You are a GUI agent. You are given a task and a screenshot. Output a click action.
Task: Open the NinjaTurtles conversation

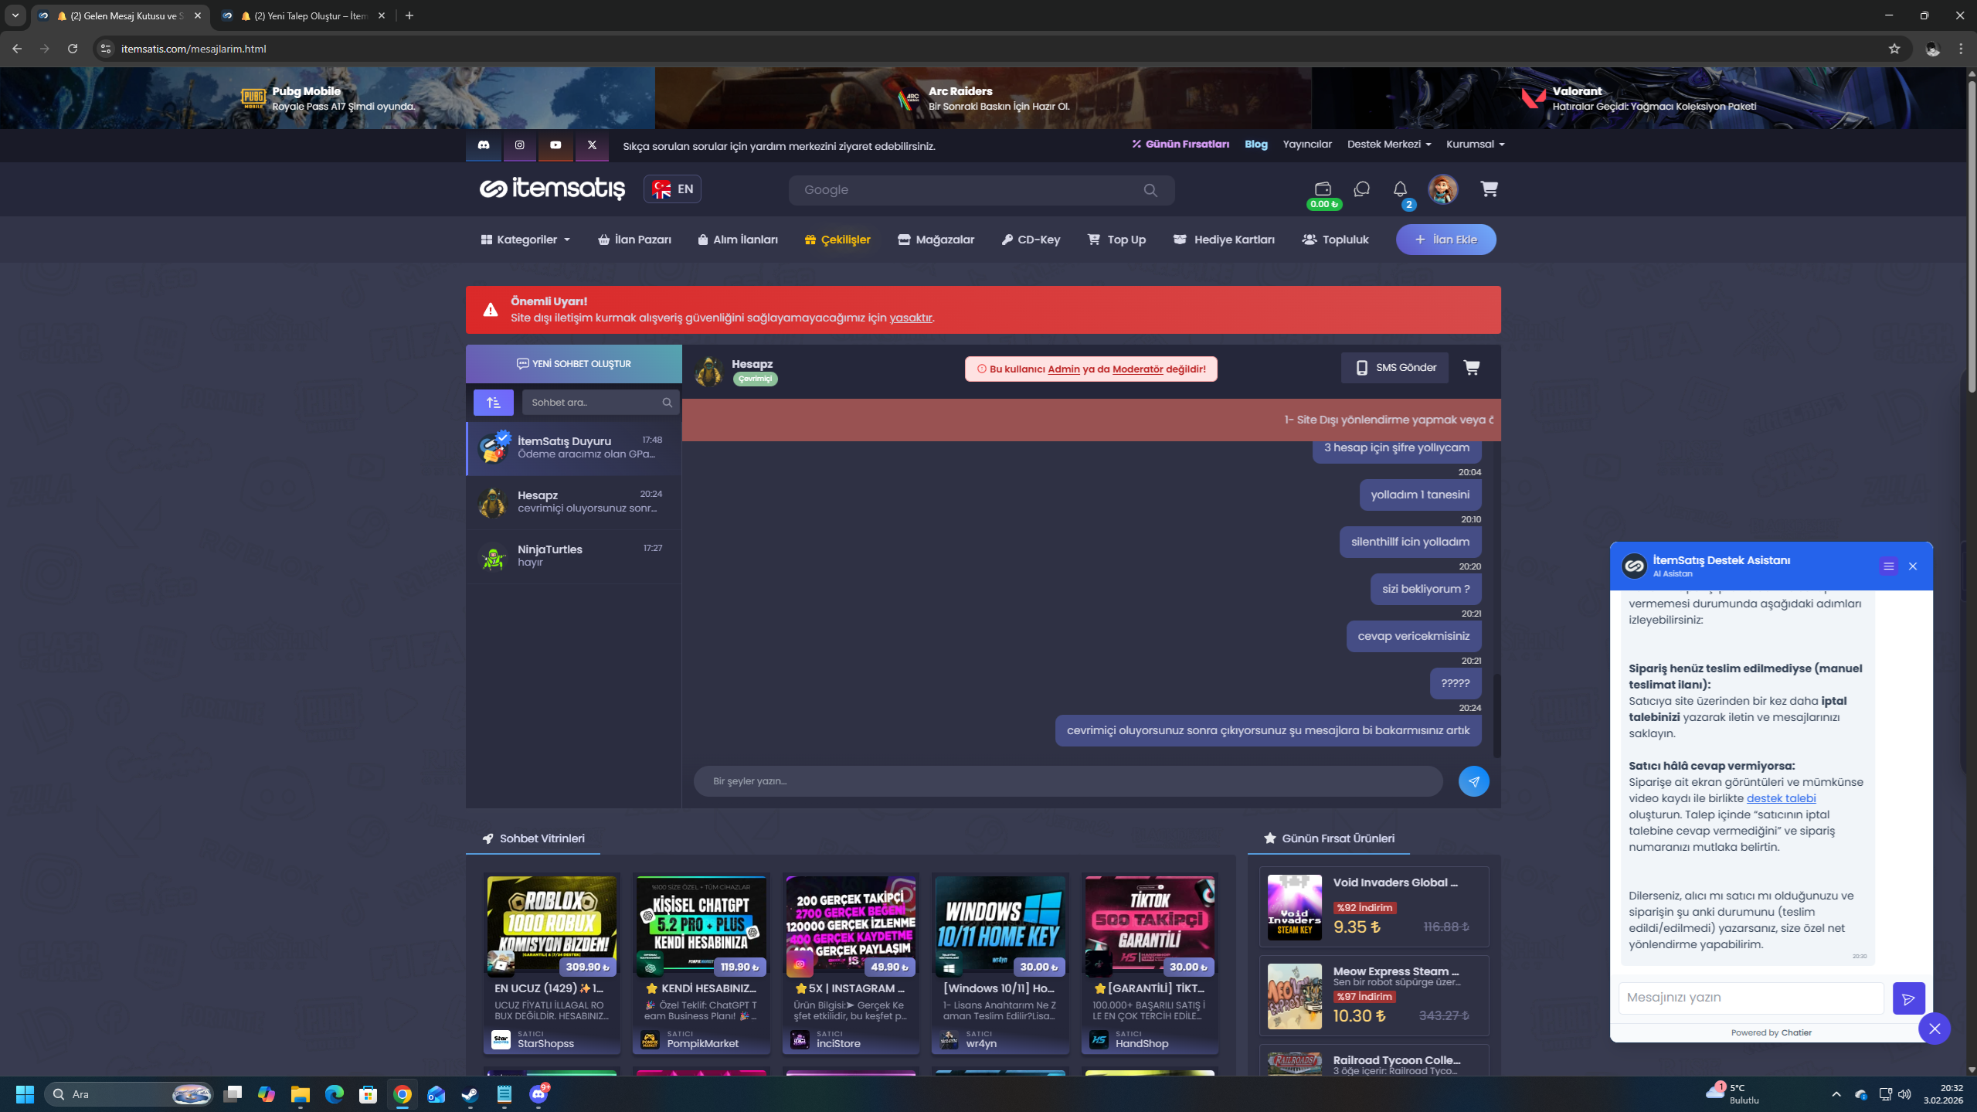tap(574, 556)
